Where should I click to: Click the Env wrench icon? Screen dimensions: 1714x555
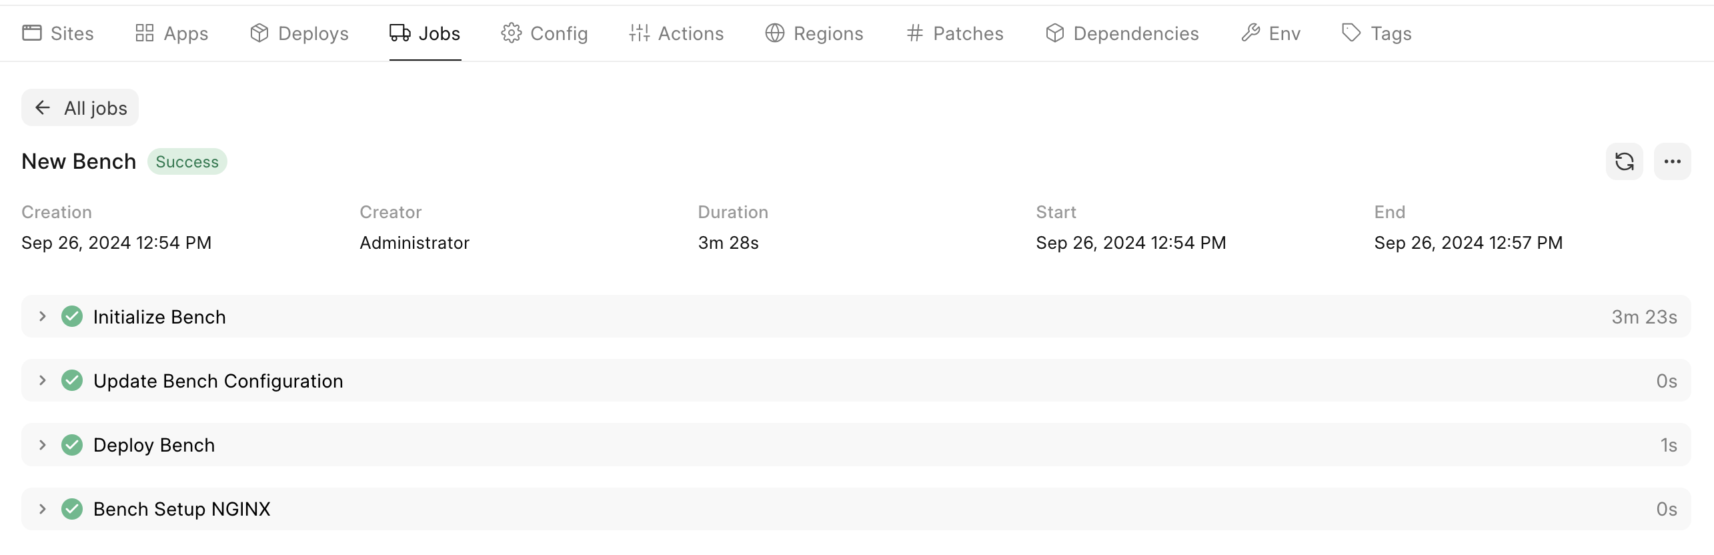[1250, 33]
